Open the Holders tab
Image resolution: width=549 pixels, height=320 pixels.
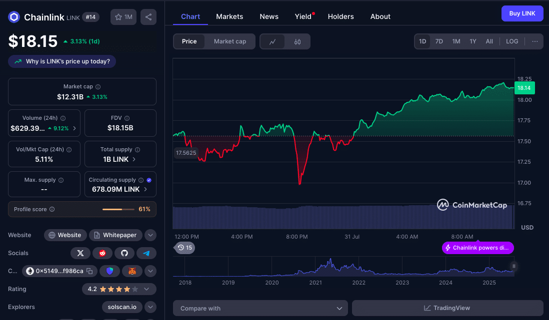point(340,16)
